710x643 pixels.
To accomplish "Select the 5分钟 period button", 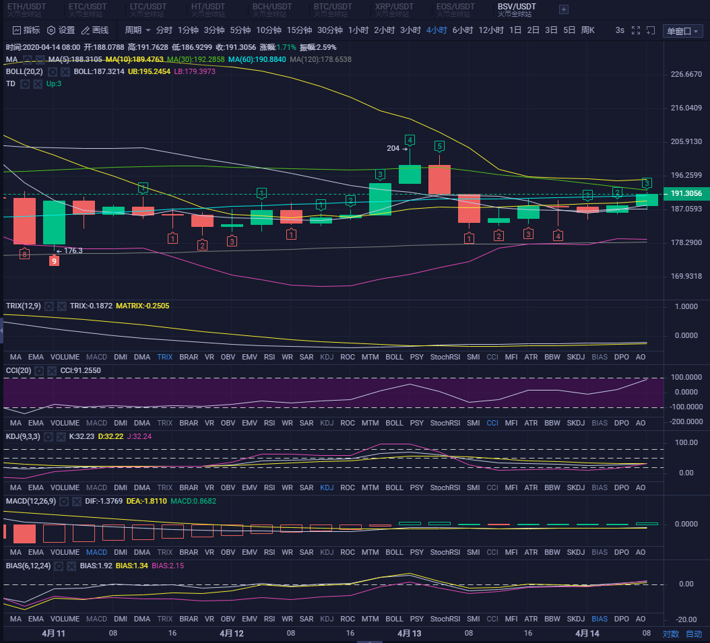I will [240, 30].
